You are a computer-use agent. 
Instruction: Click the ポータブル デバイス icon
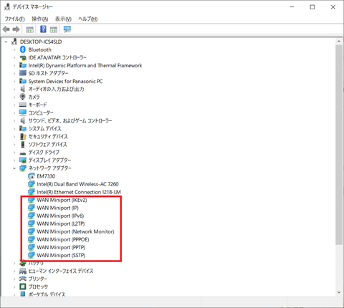pyautogui.click(x=23, y=294)
